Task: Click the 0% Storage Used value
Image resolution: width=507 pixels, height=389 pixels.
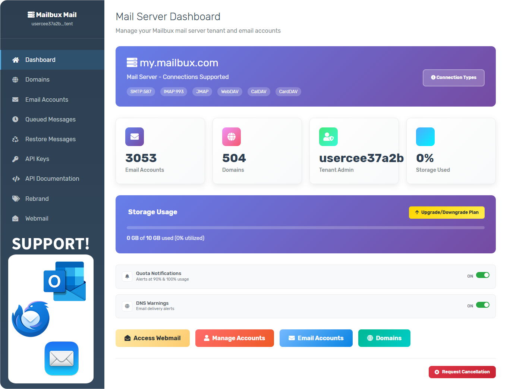Action: [425, 158]
